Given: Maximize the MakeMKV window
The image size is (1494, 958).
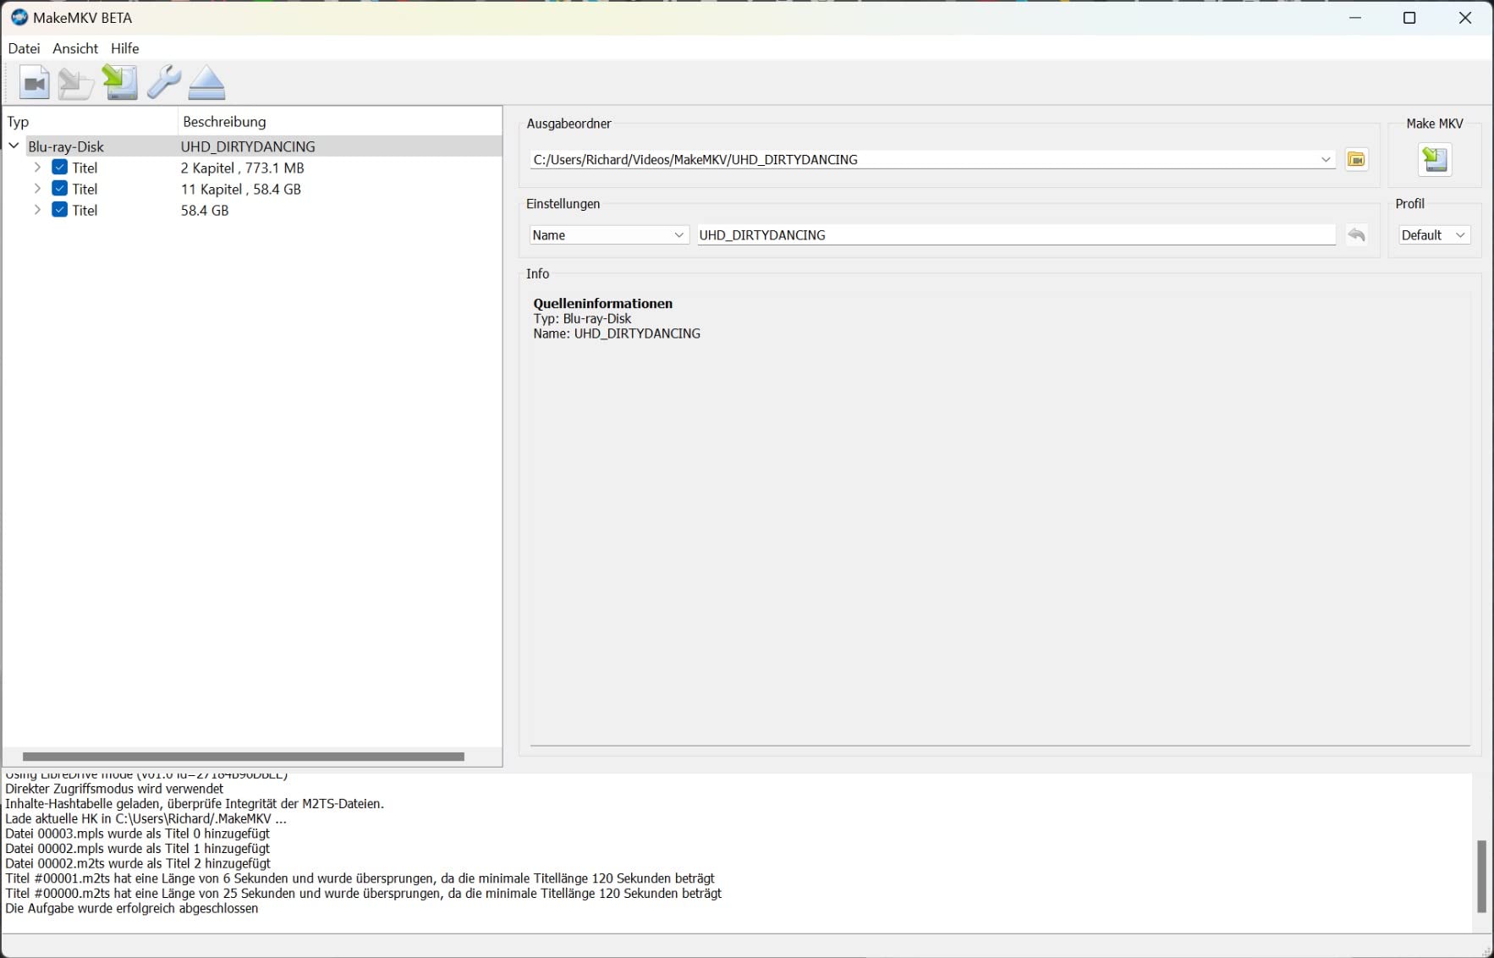Looking at the screenshot, I should [1409, 18].
